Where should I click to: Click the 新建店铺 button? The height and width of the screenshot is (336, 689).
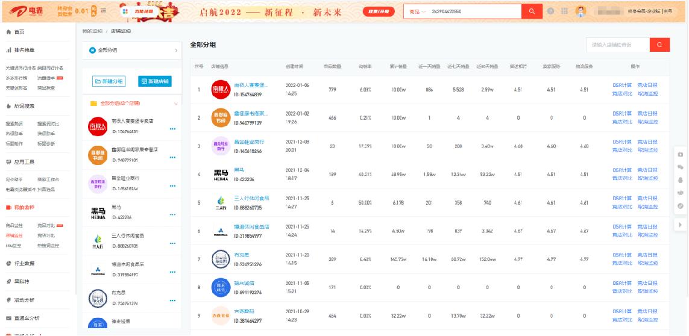(x=155, y=81)
